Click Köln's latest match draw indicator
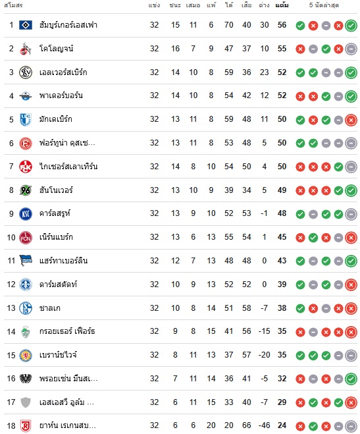This screenshot has width=360, height=434. pos(351,49)
